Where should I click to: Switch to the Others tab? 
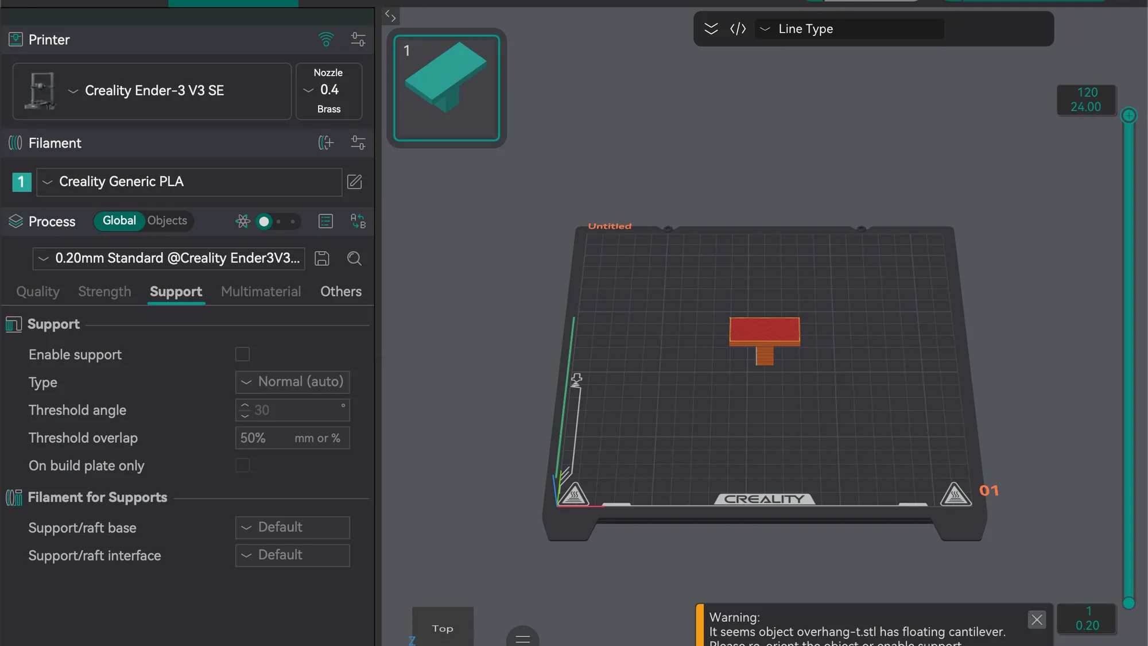(x=341, y=292)
